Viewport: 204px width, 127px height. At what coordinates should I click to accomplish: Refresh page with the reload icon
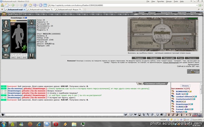coord(25,5)
